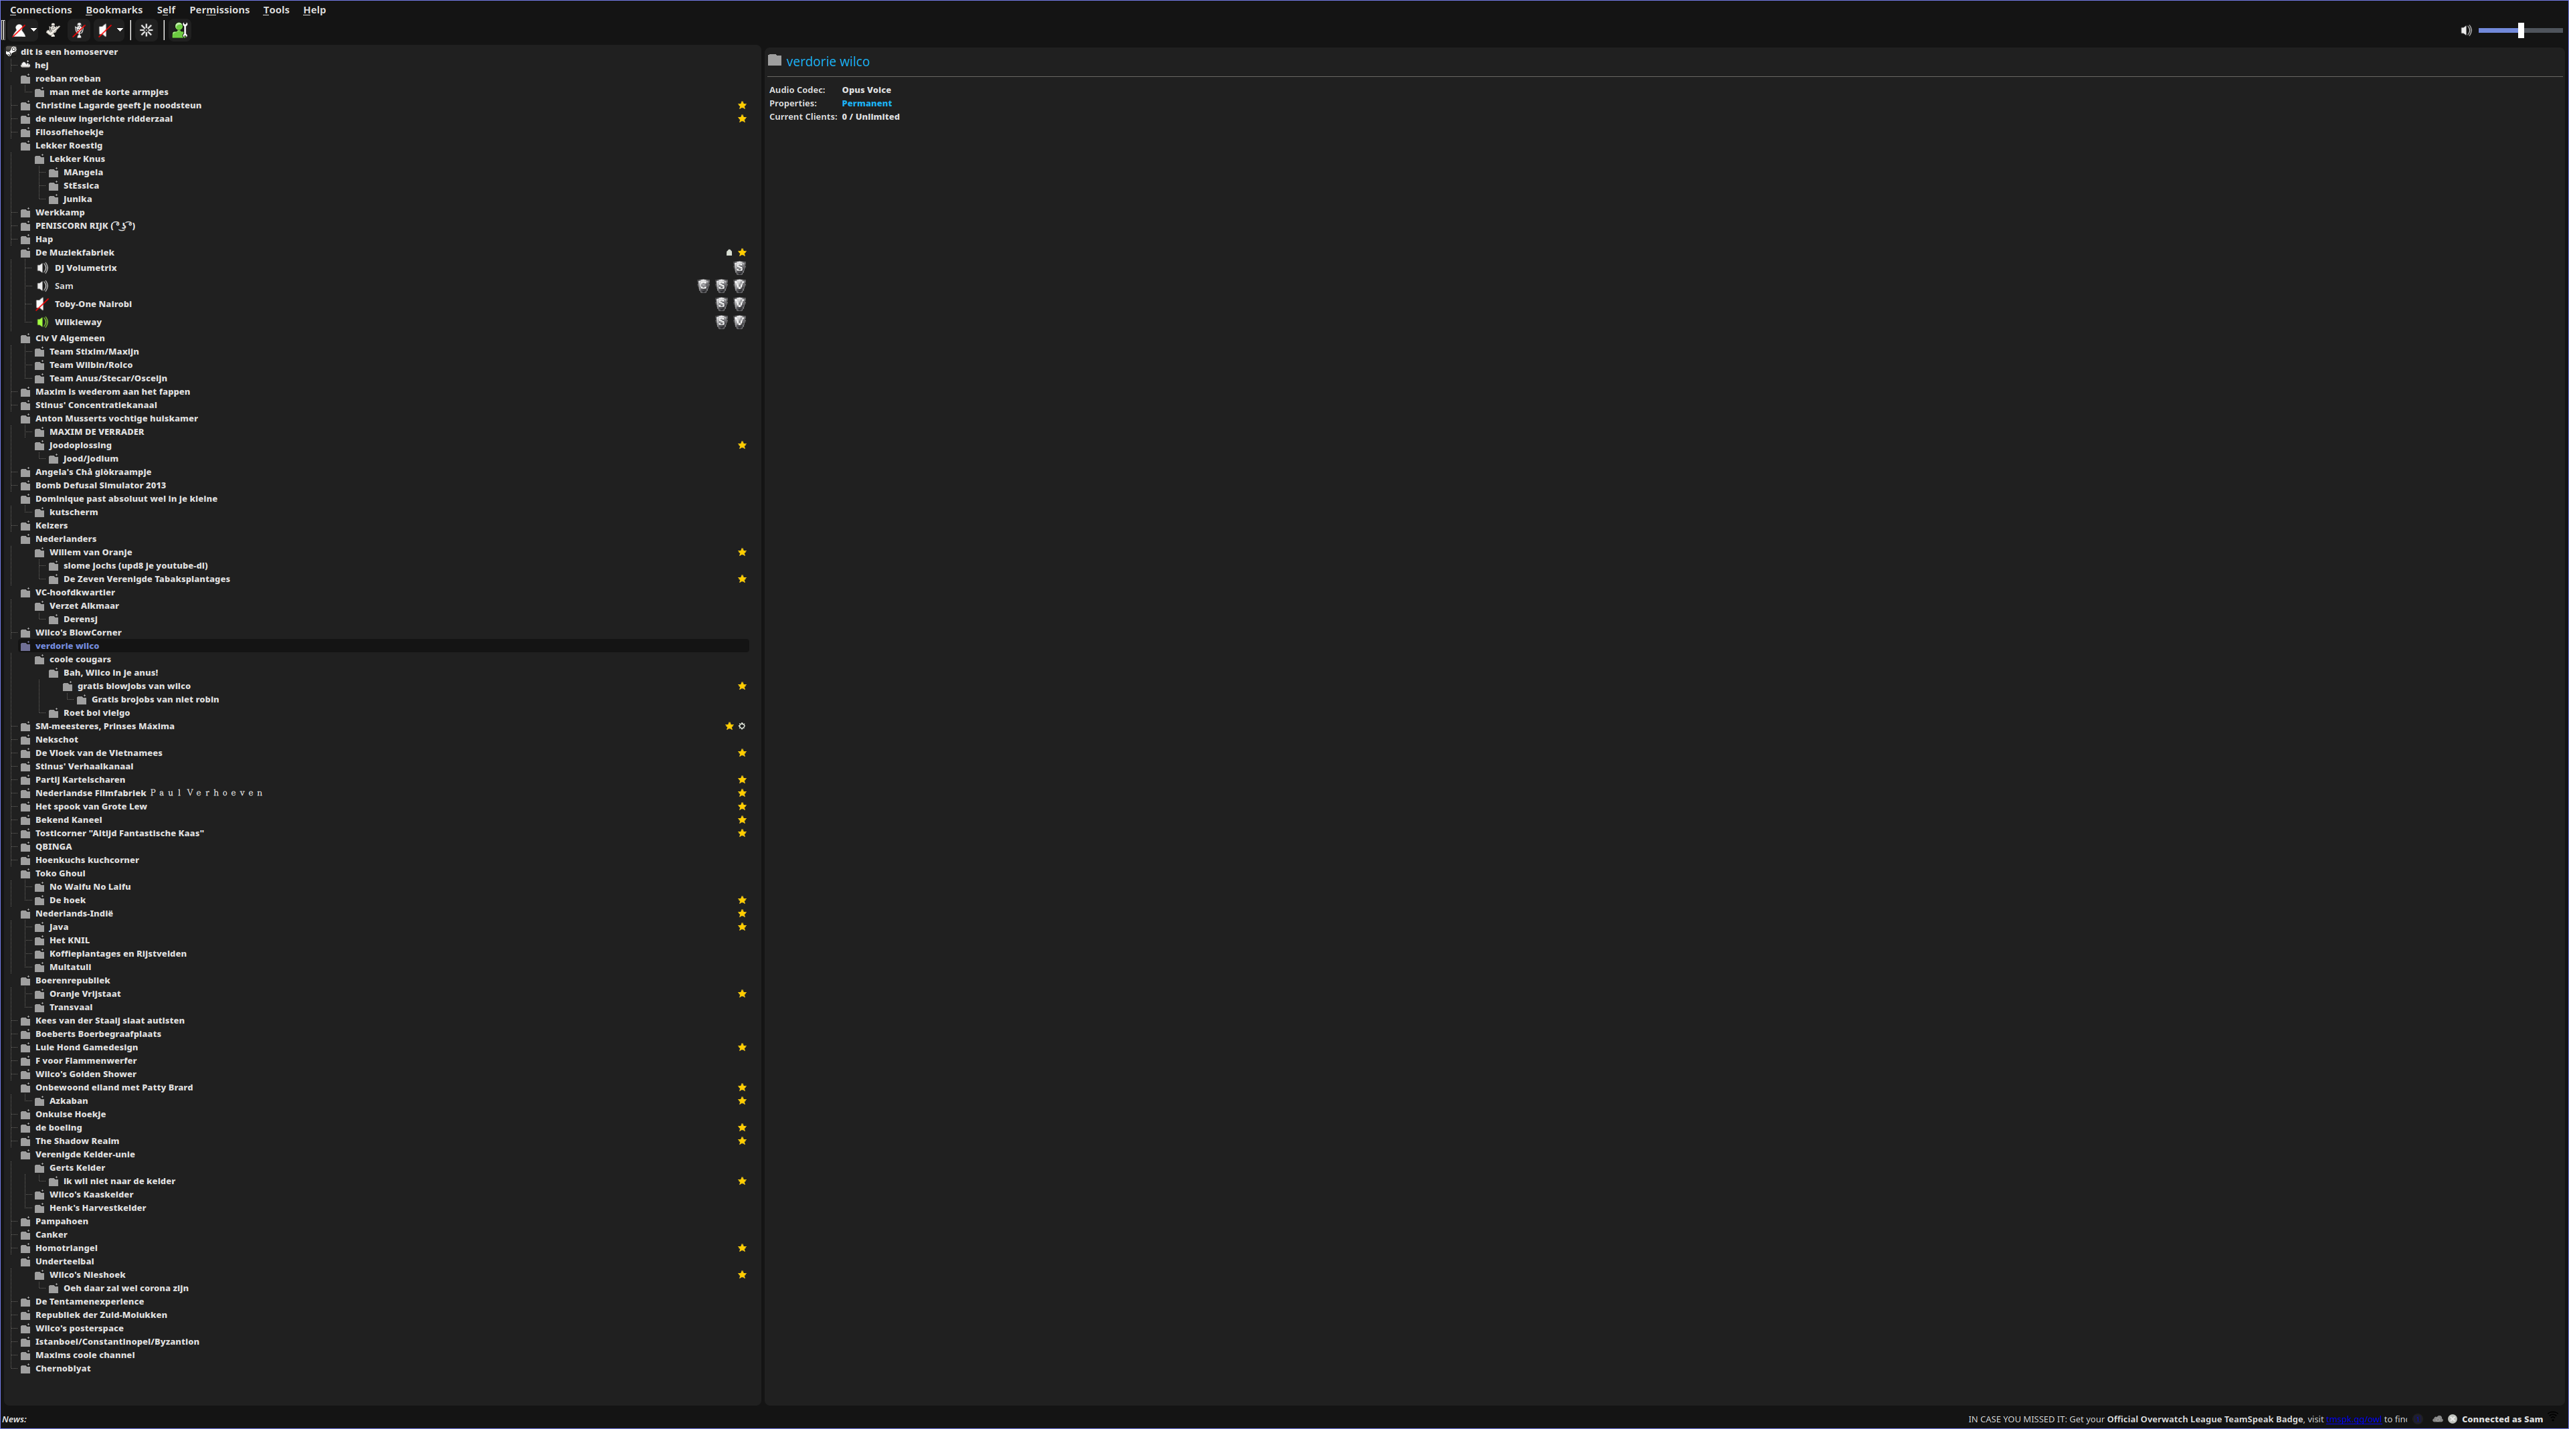Screen dimensions: 2569x1429
Task: Open the Bookmarks menu
Action: [114, 10]
